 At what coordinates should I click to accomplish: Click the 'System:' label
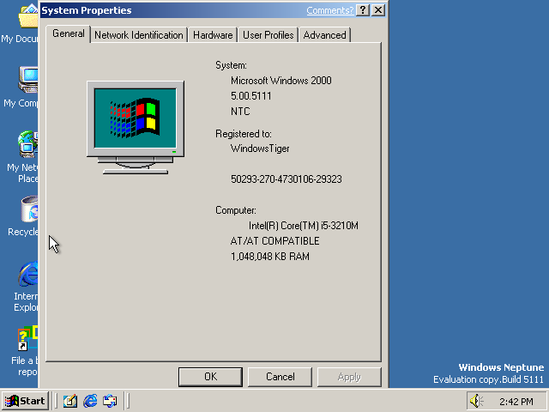[231, 65]
